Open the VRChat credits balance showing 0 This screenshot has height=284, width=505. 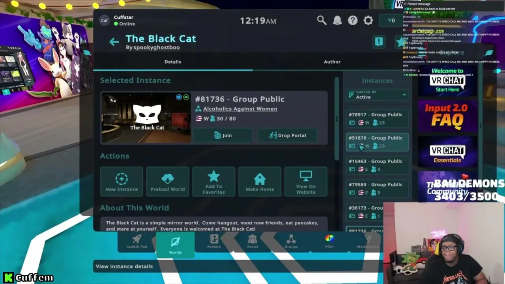coord(391,21)
